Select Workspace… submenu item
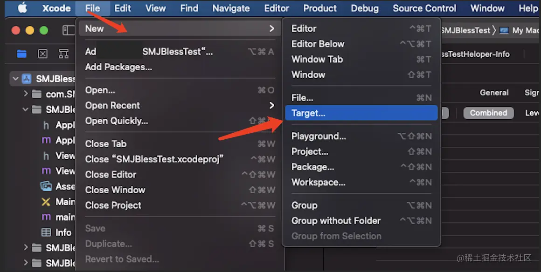Viewport: 541px width, 272px height. pyautogui.click(x=361, y=182)
